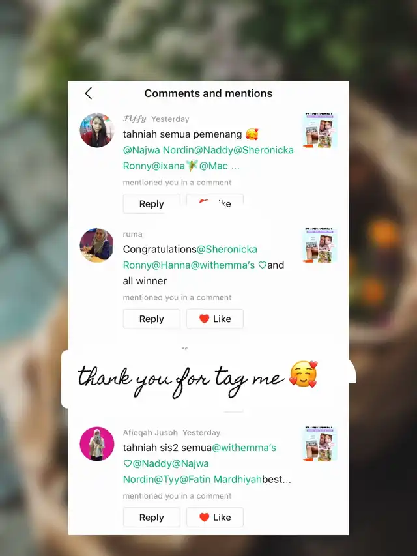Screen dimensions: 417x556
Task: Click Reply under Fiffy's comment
Action: [x=151, y=203]
